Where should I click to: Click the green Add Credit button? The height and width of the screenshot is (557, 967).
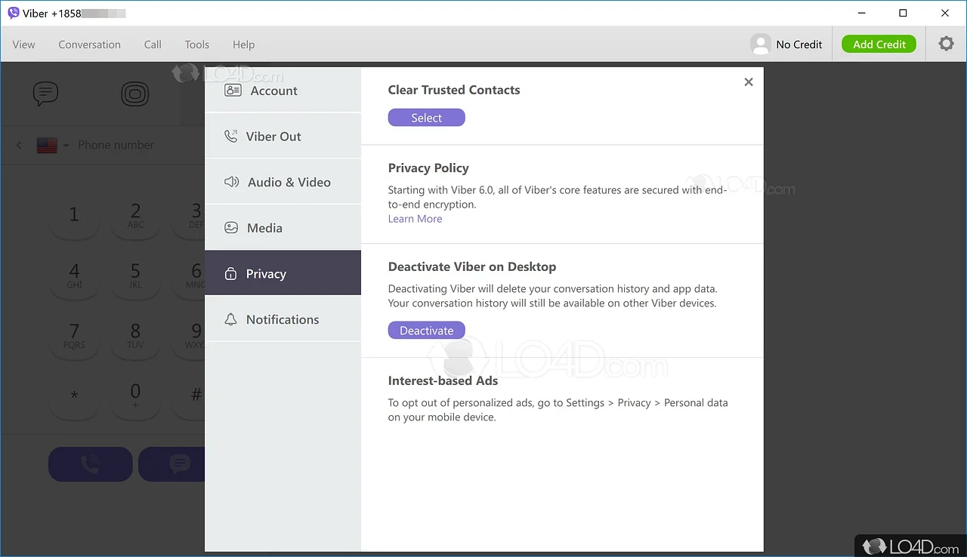(879, 44)
